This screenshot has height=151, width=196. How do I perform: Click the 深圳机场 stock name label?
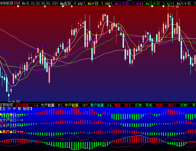tap(7, 4)
